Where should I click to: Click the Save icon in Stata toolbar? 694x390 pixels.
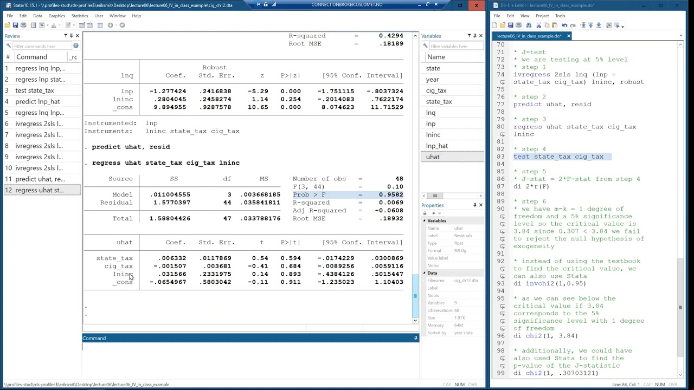pyautogui.click(x=15, y=25)
